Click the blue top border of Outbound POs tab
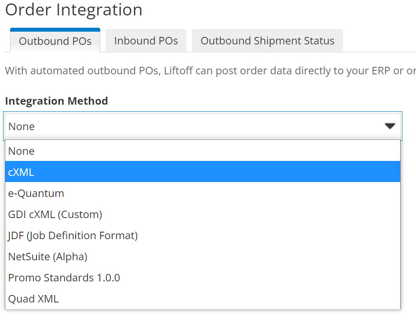 pos(55,29)
